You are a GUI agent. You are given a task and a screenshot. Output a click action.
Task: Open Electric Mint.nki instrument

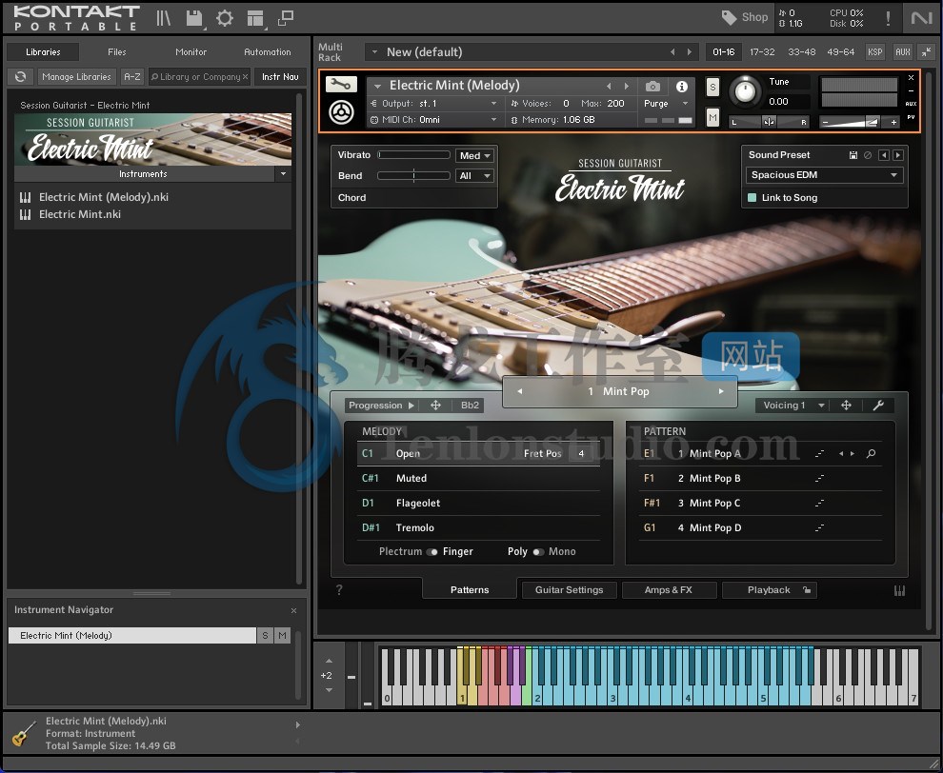coord(79,214)
